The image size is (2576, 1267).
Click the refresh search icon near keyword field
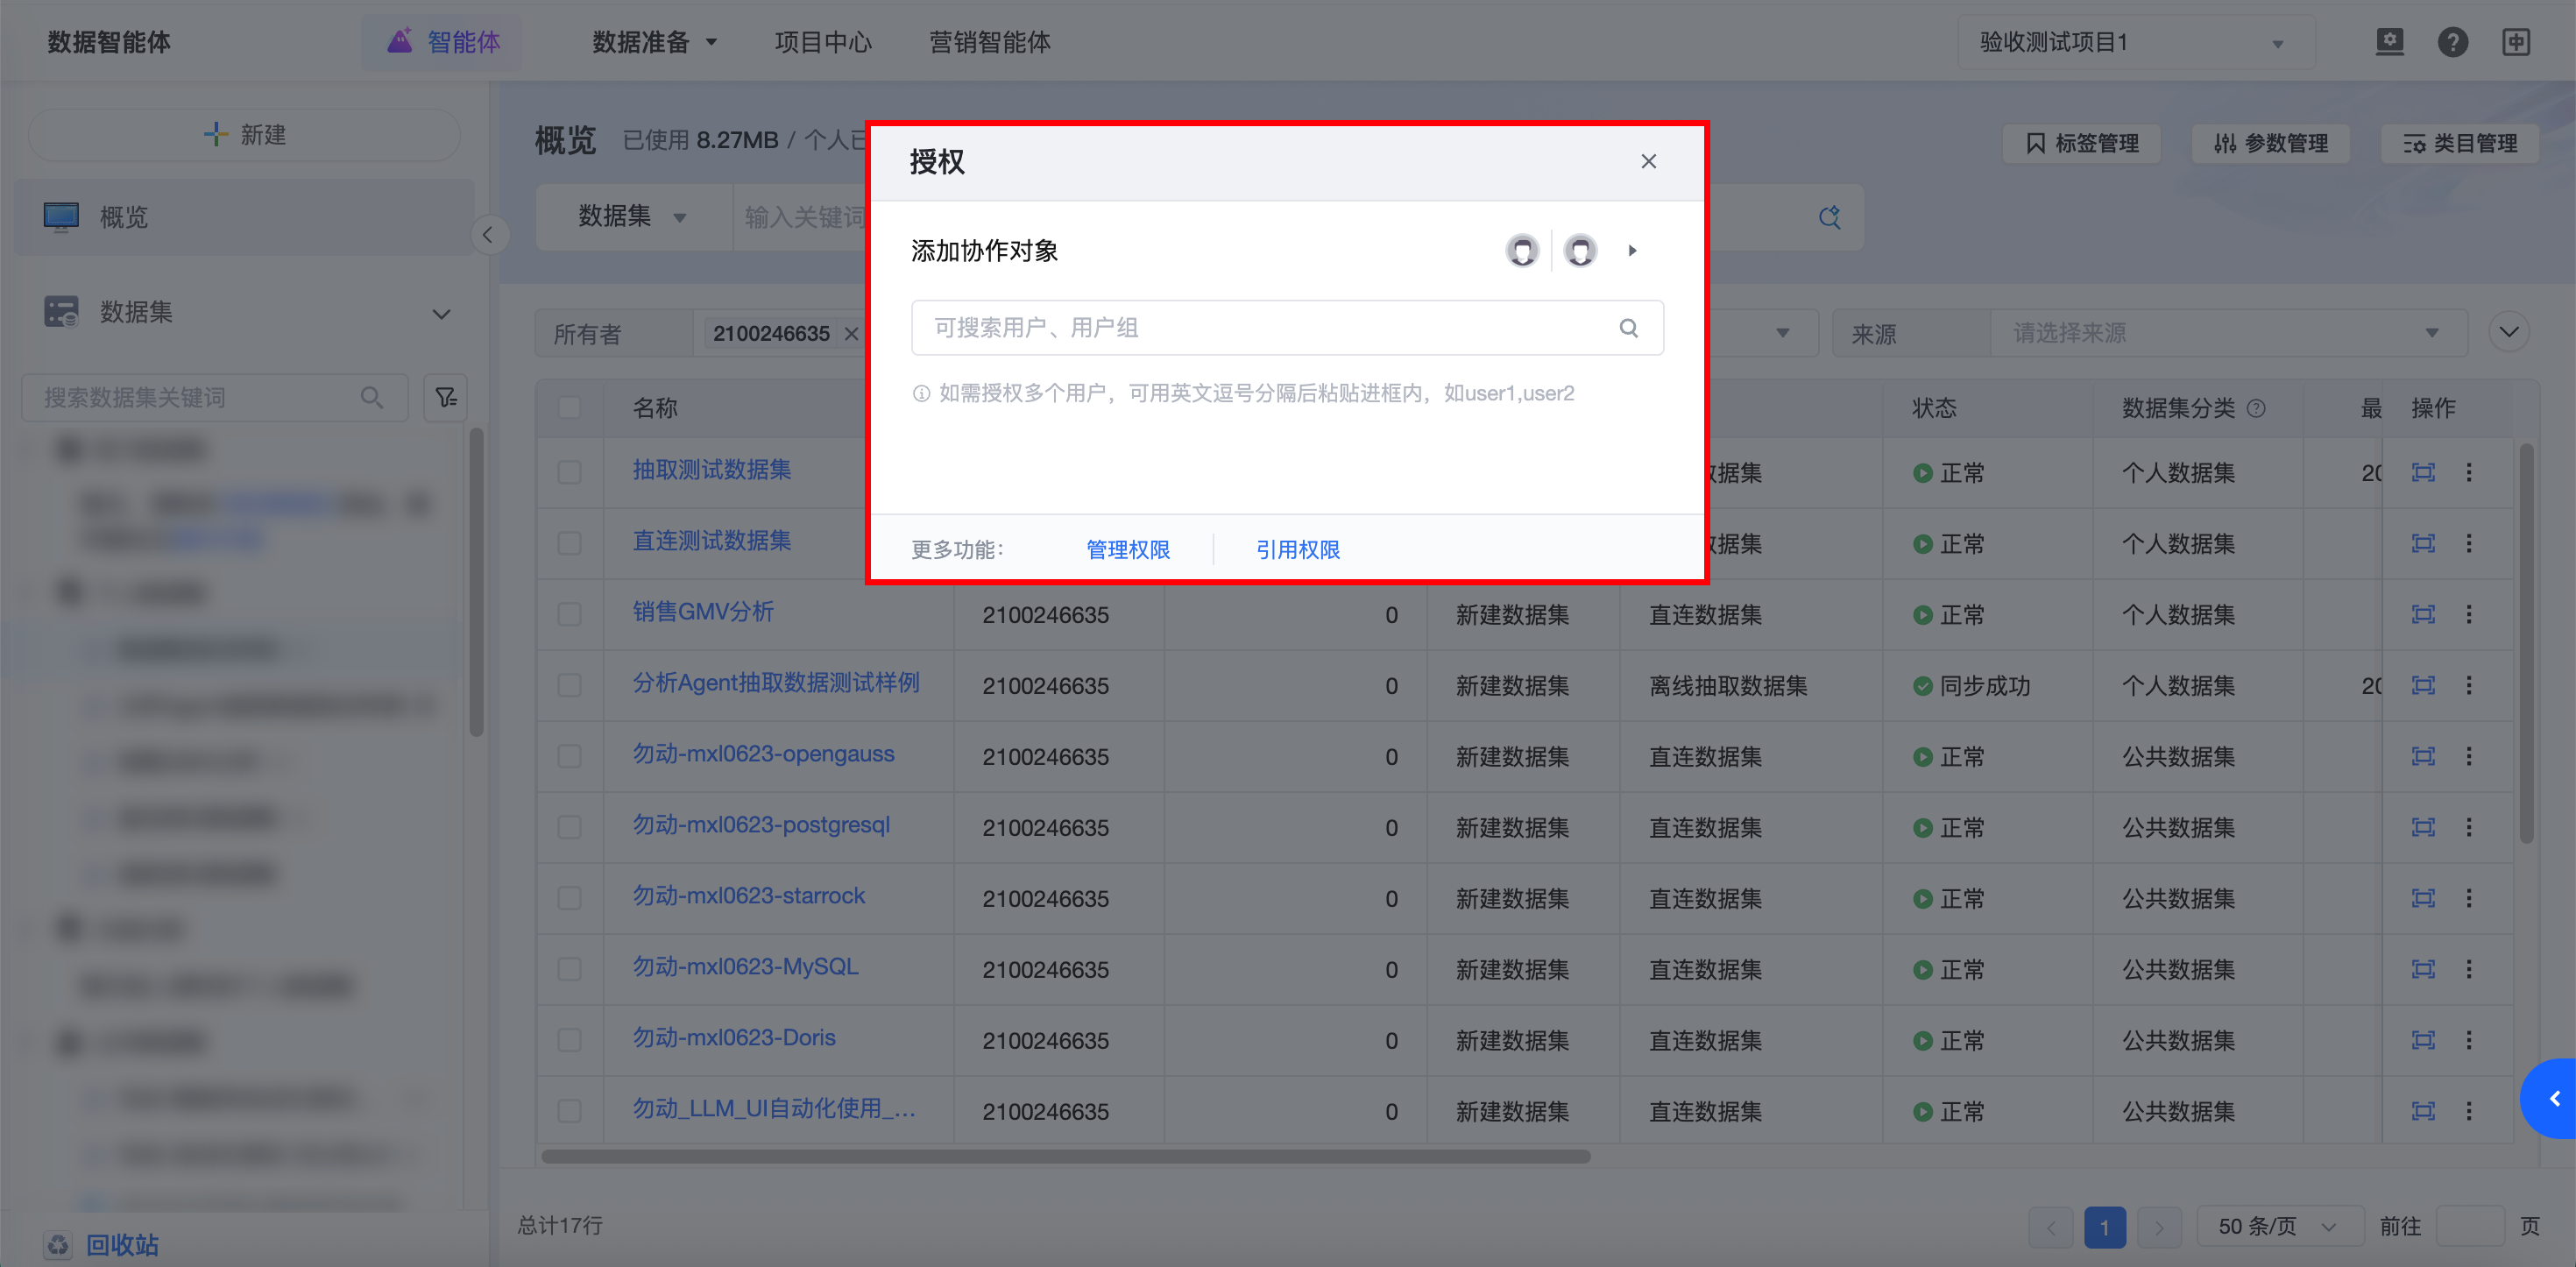tap(1829, 217)
